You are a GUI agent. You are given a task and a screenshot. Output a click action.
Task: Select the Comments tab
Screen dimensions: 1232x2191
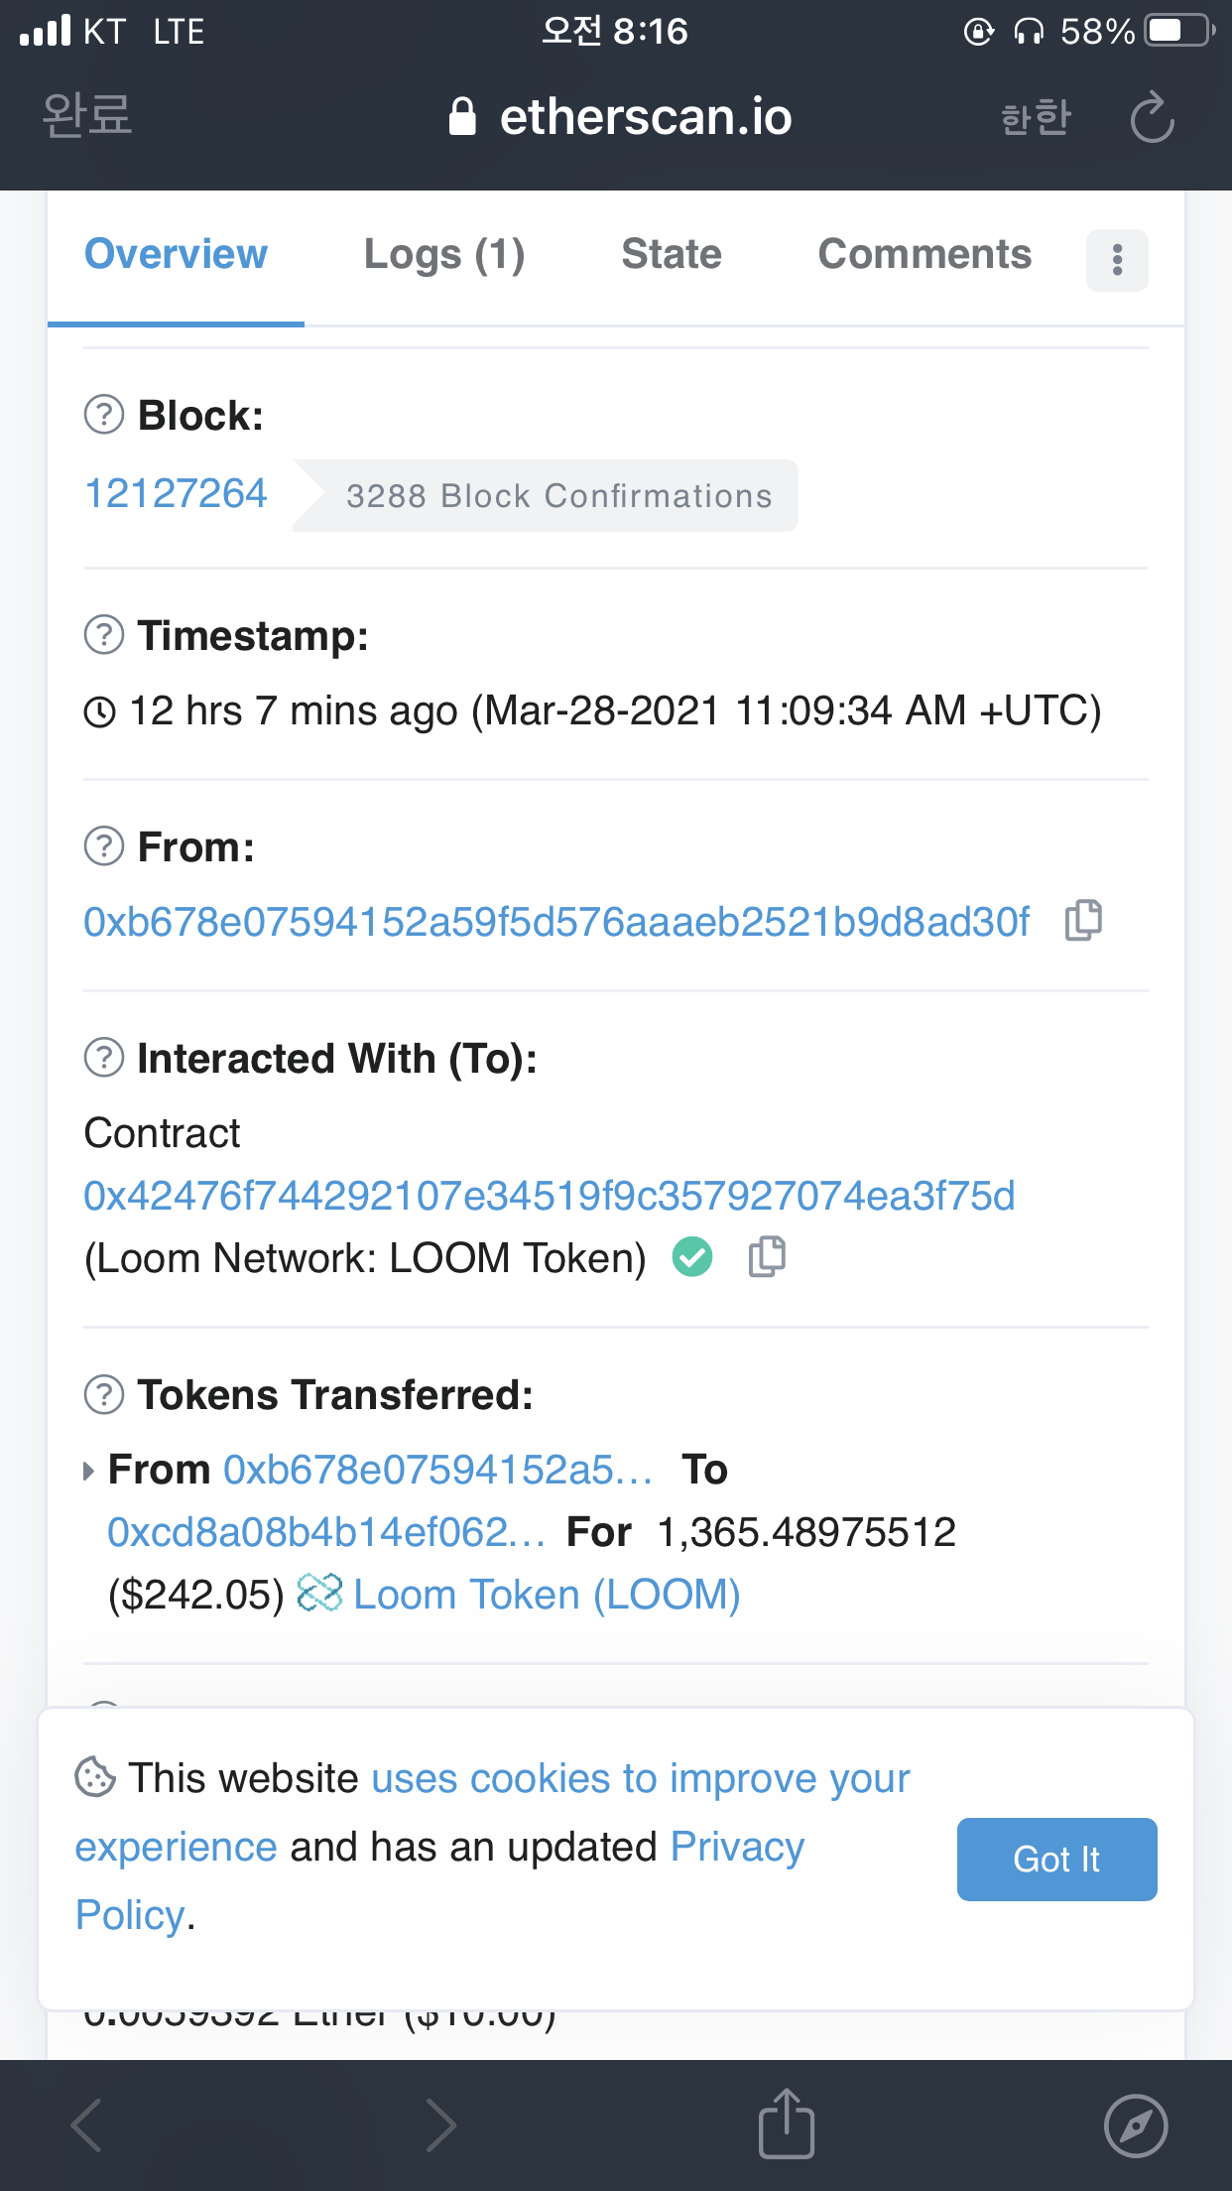[x=924, y=255]
